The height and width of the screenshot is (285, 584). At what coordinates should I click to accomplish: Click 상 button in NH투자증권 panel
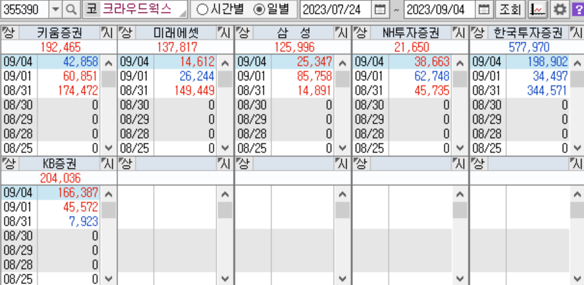(361, 33)
